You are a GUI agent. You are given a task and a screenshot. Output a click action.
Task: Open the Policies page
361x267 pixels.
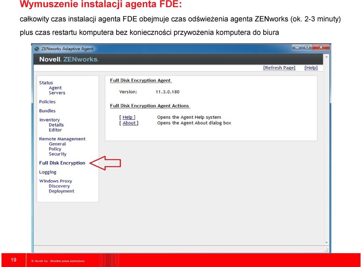(x=47, y=102)
